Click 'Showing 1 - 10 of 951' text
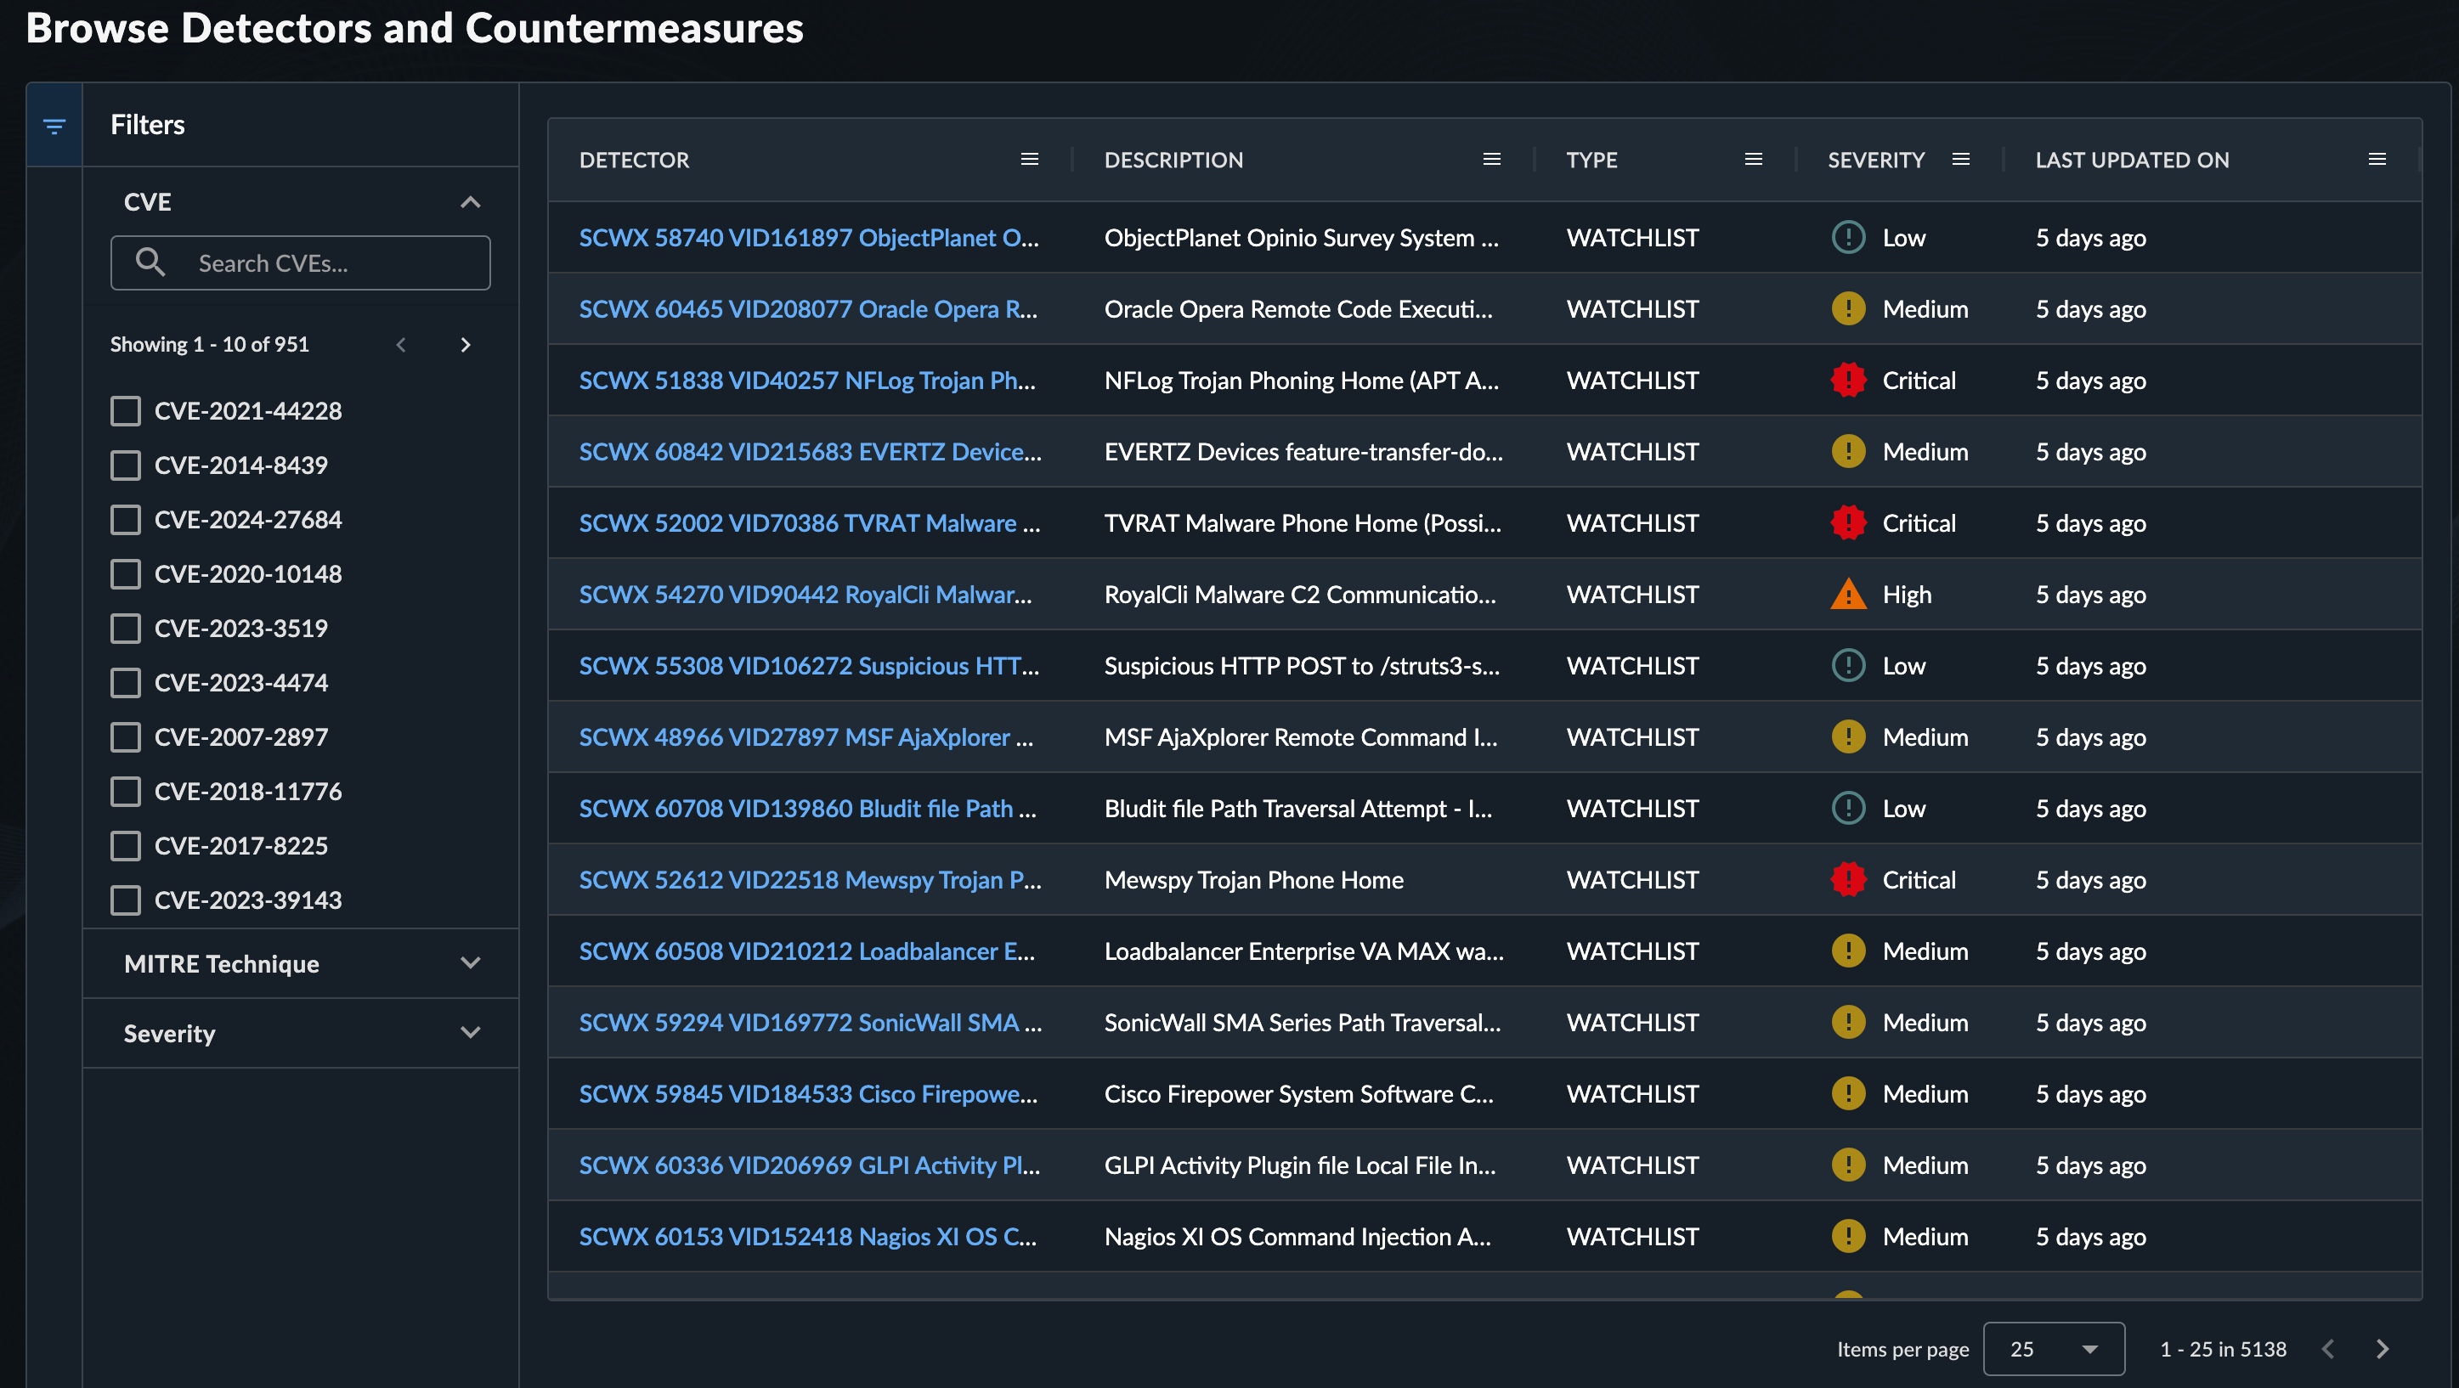 pyautogui.click(x=209, y=345)
